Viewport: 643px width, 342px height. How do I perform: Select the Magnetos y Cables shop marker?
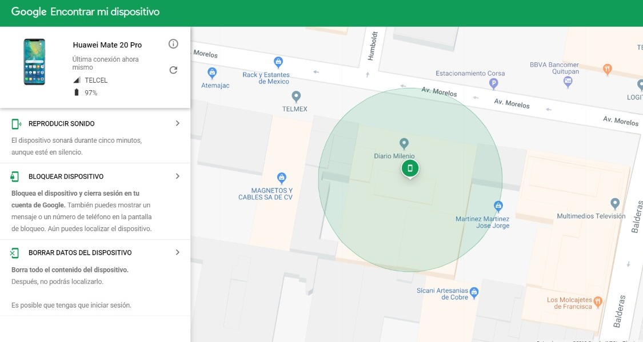click(281, 178)
